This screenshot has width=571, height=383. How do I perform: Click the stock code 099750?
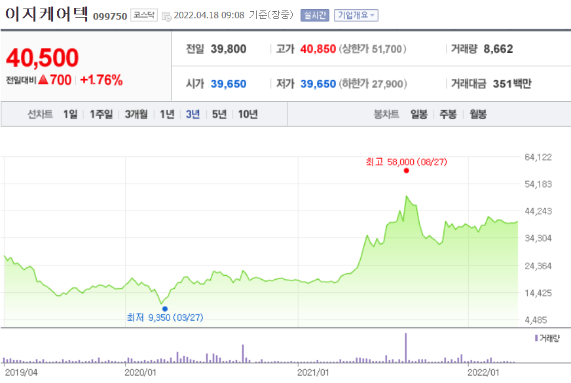110,16
